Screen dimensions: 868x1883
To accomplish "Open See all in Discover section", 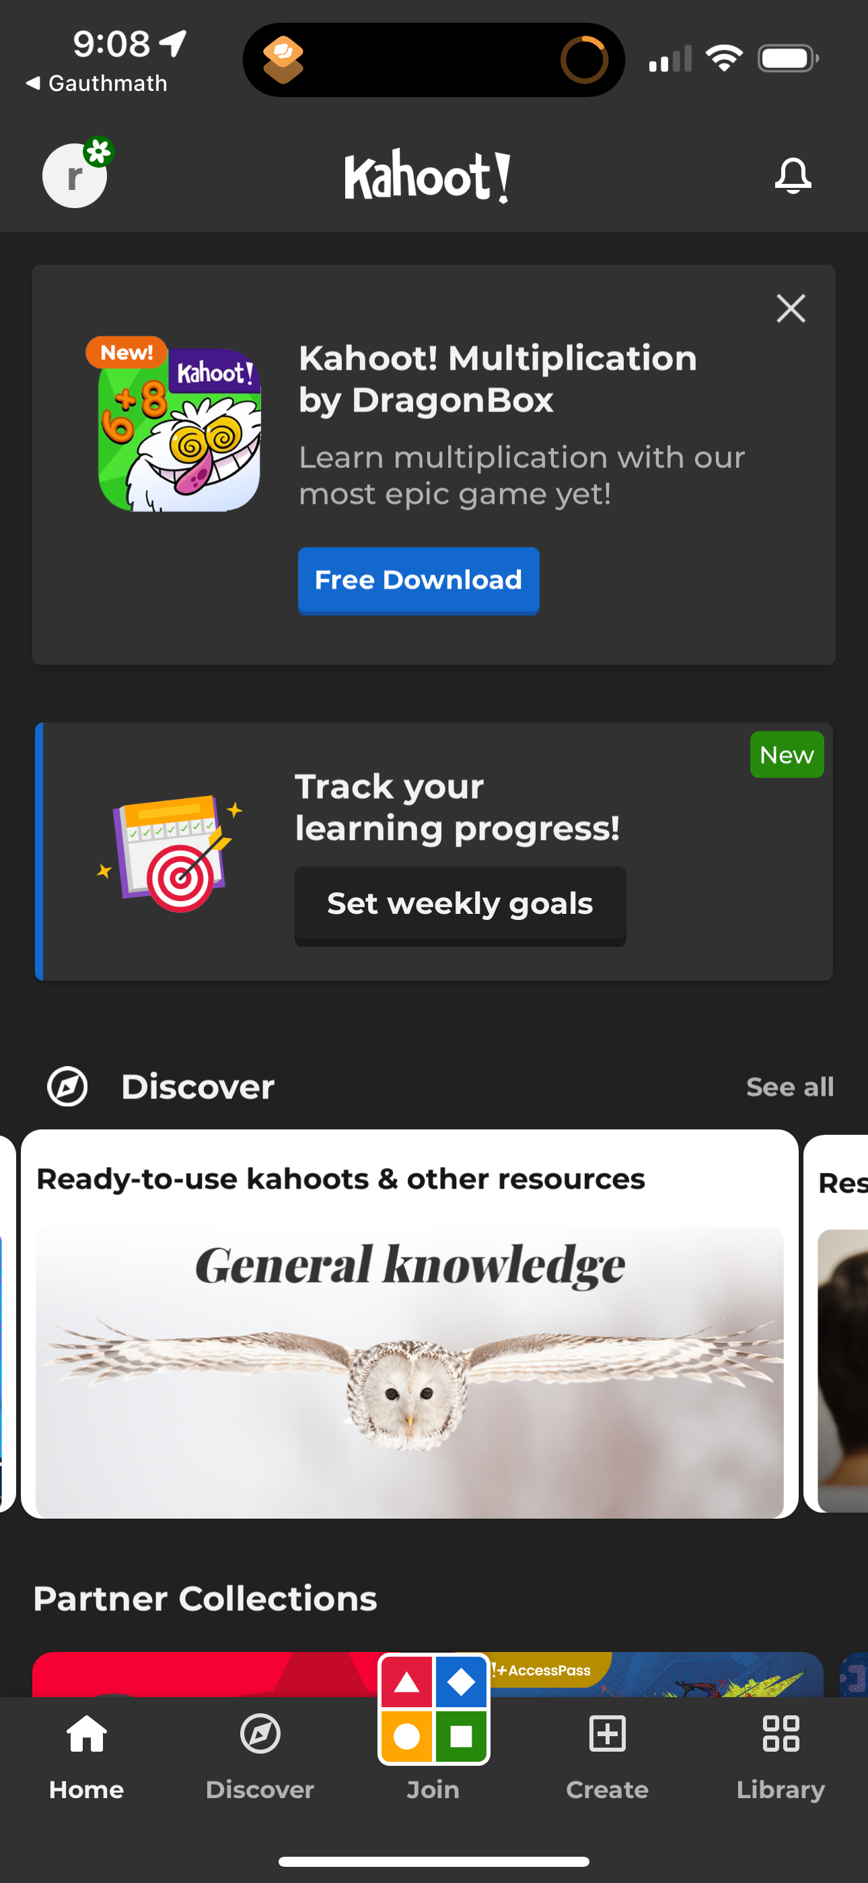I will (x=790, y=1087).
